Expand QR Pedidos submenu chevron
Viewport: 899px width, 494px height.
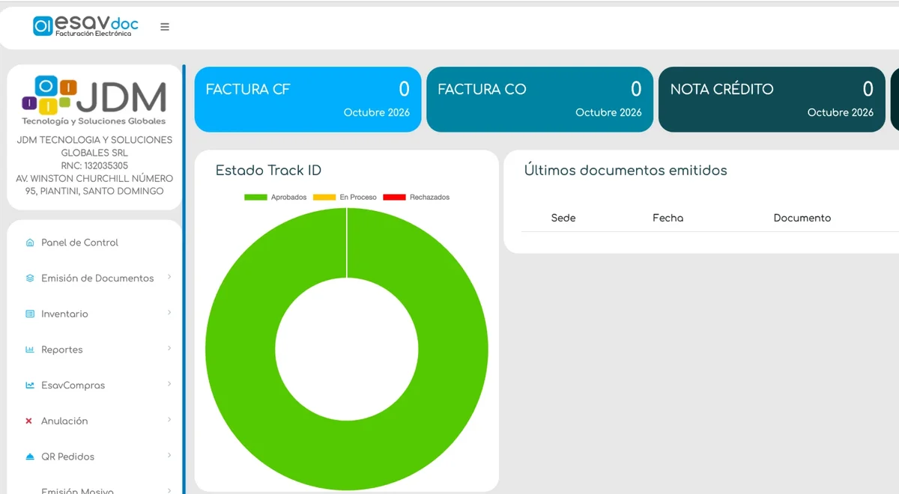169,456
